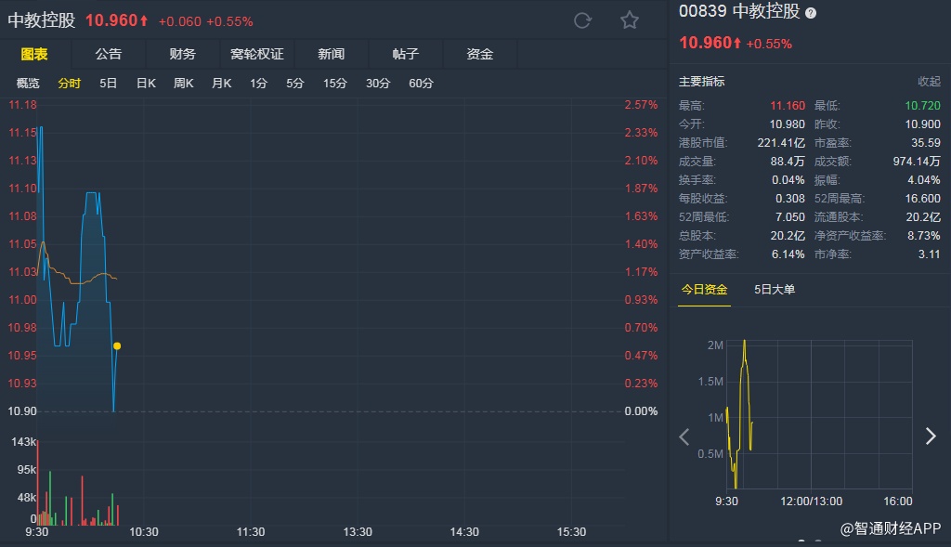Show the 5日大单 view
951x547 pixels.
(775, 290)
